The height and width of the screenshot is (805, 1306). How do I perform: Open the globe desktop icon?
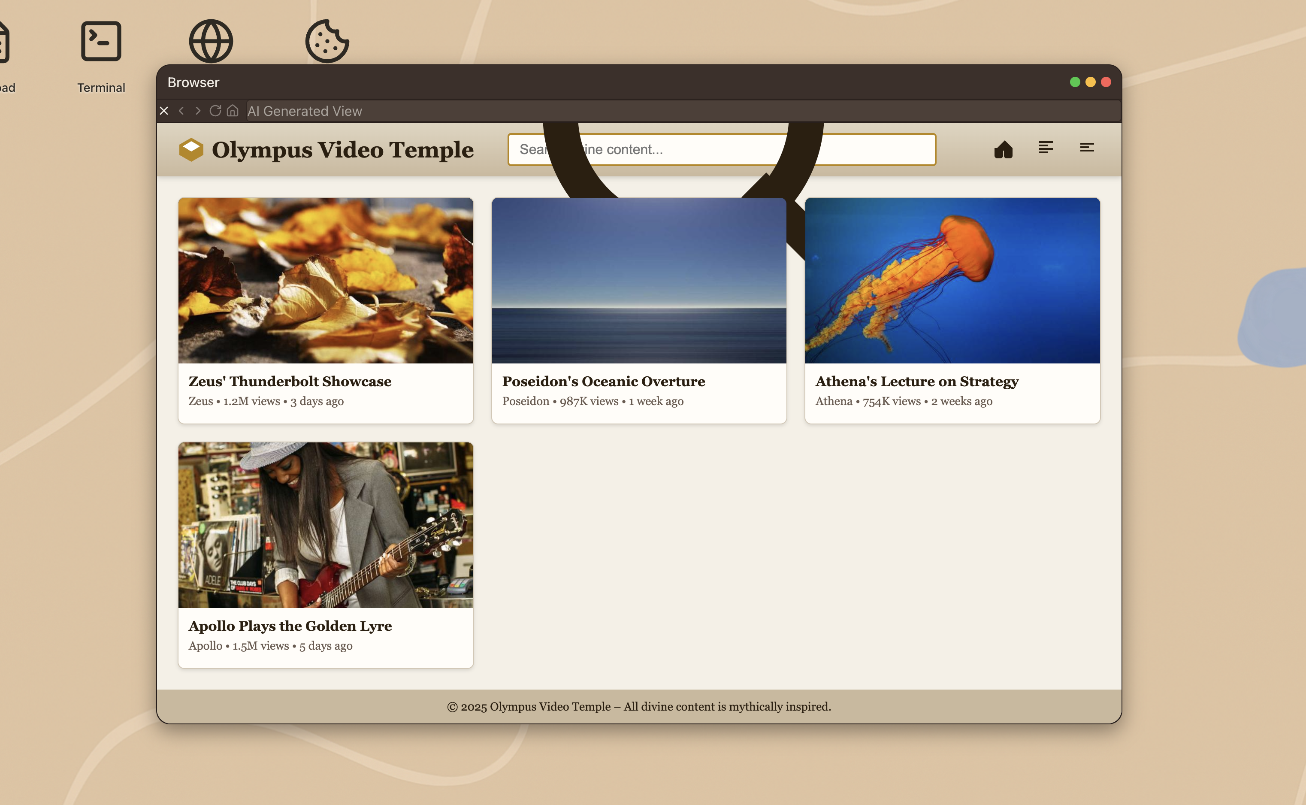coord(211,42)
